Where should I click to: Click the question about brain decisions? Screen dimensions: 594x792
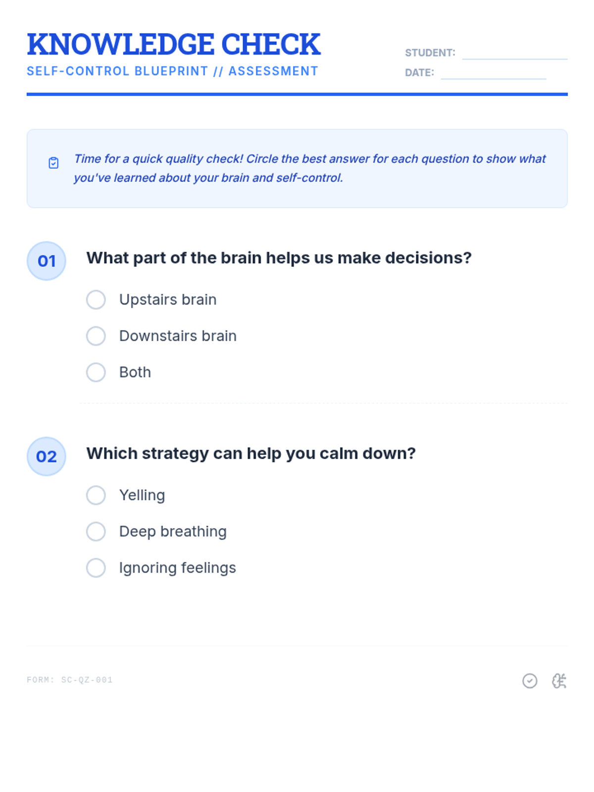pyautogui.click(x=279, y=258)
